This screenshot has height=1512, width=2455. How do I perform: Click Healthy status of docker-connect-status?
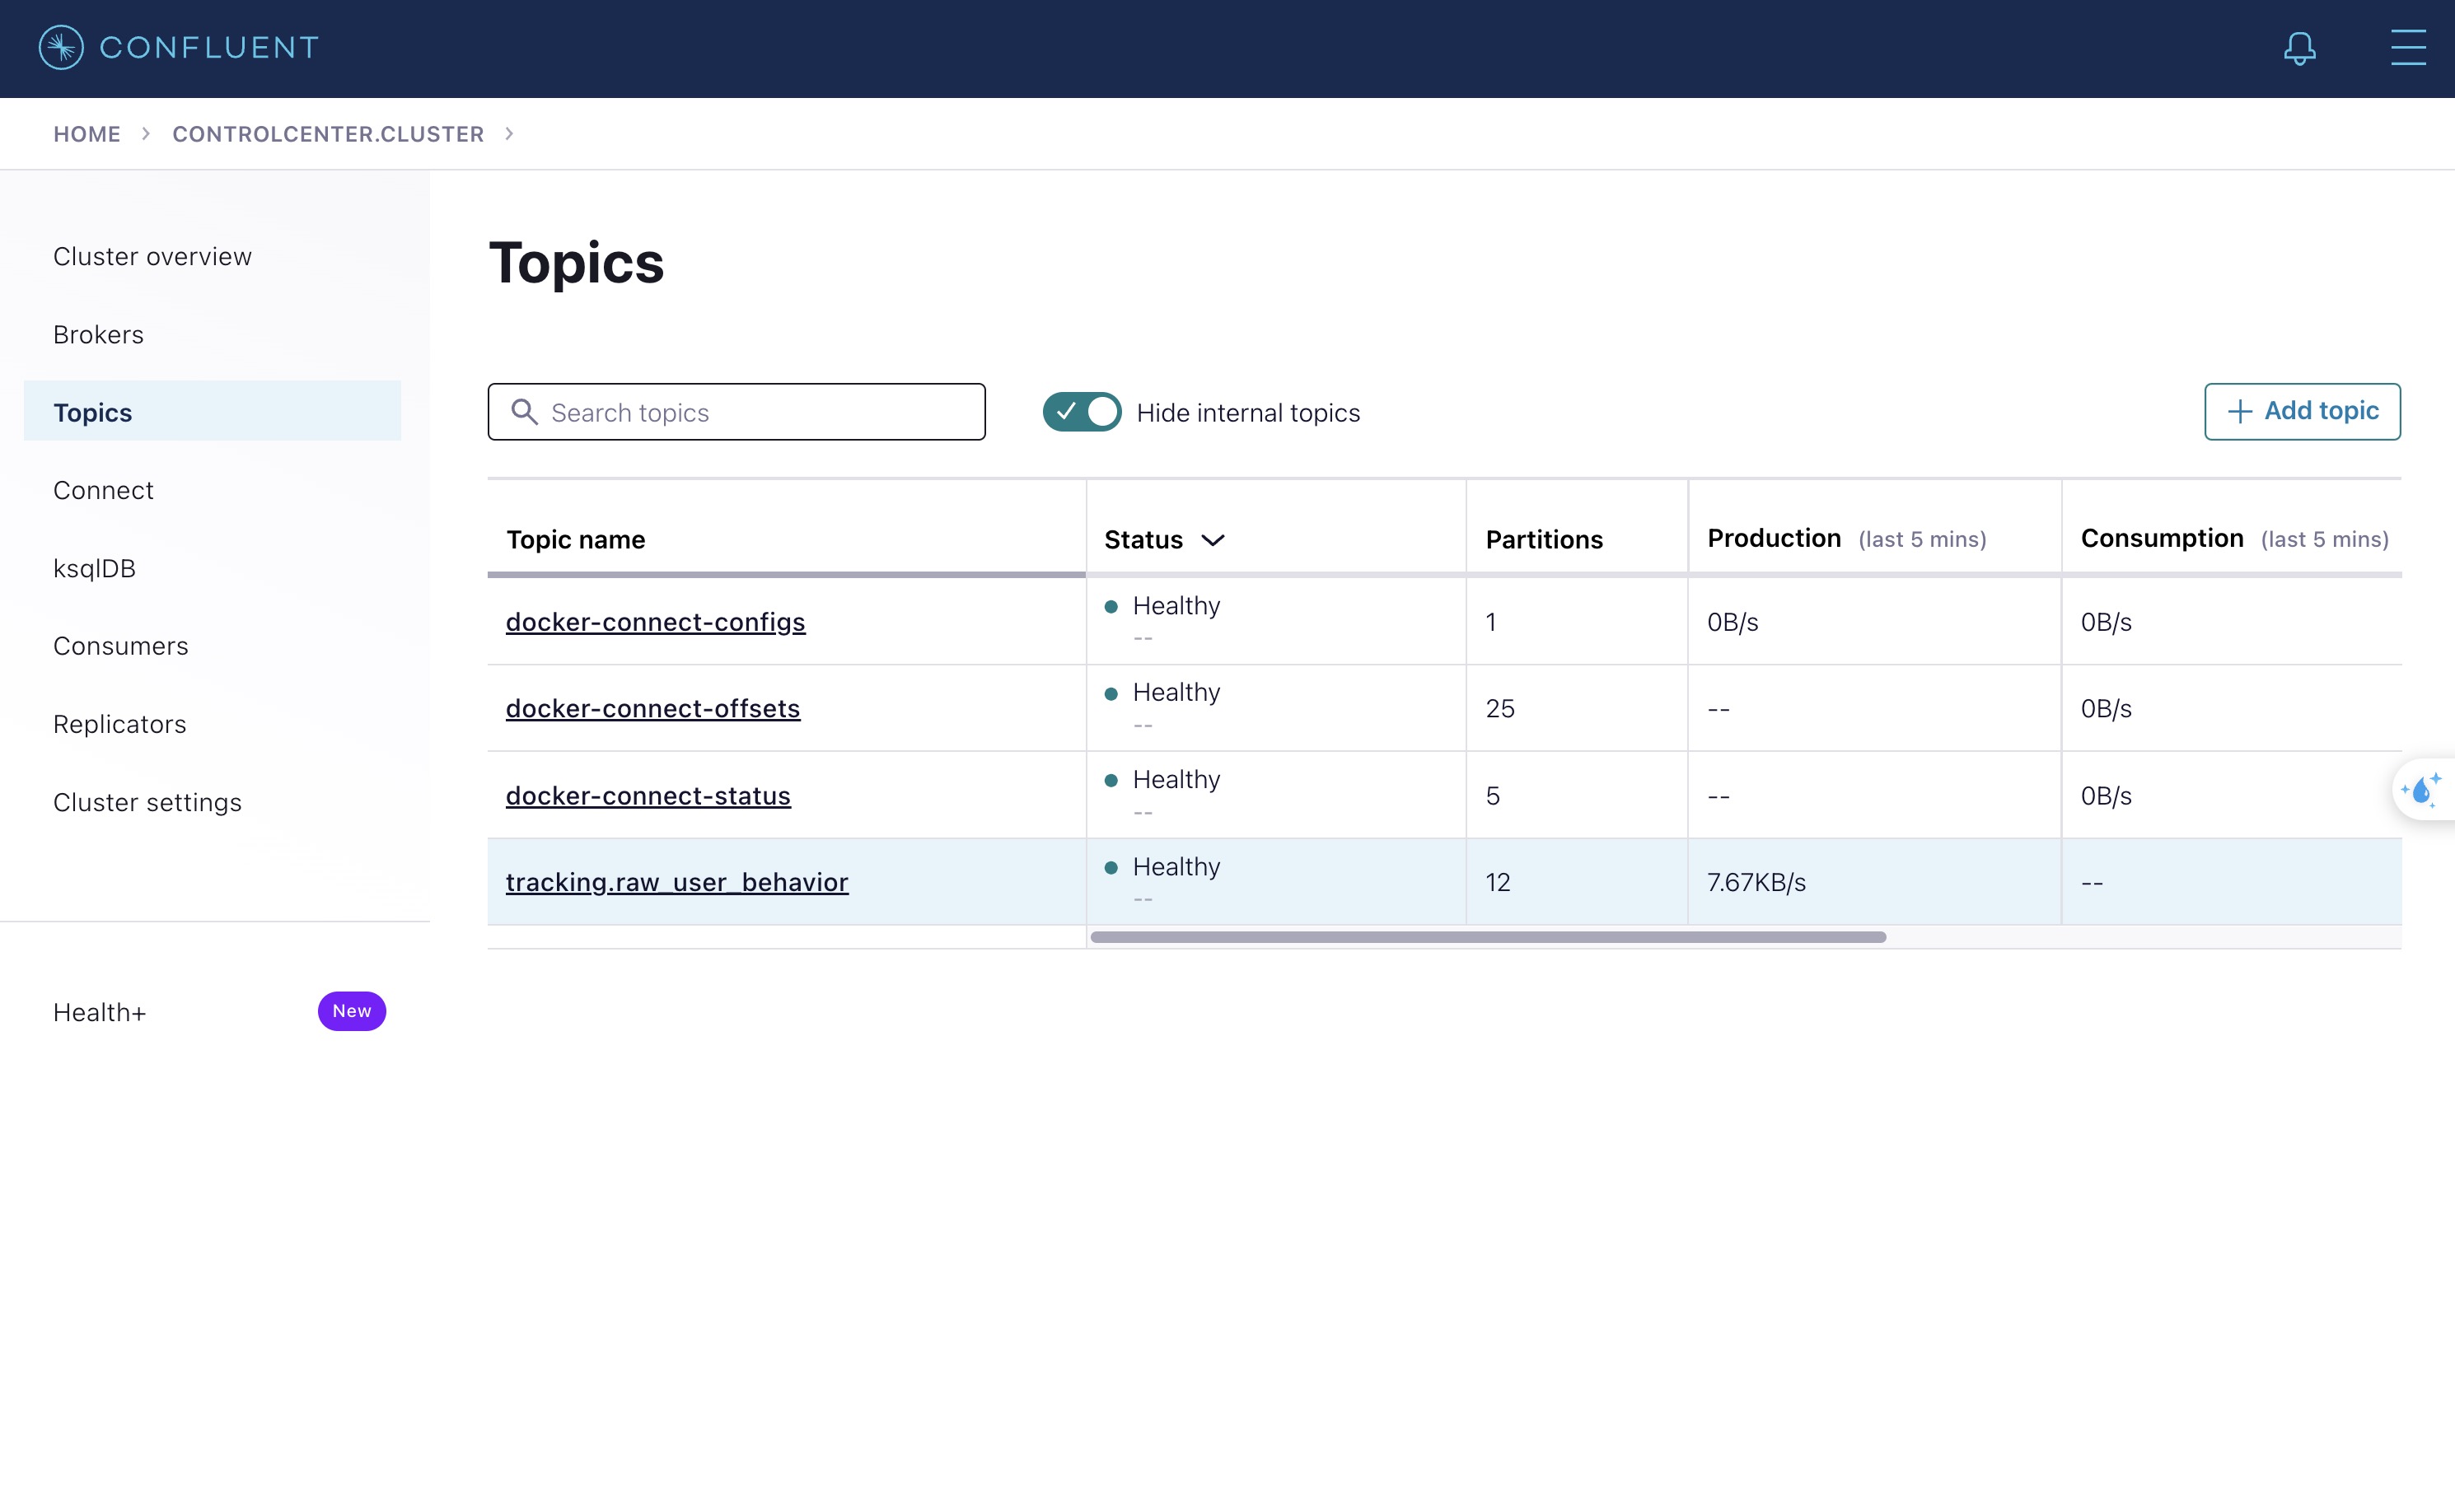coord(1176,779)
